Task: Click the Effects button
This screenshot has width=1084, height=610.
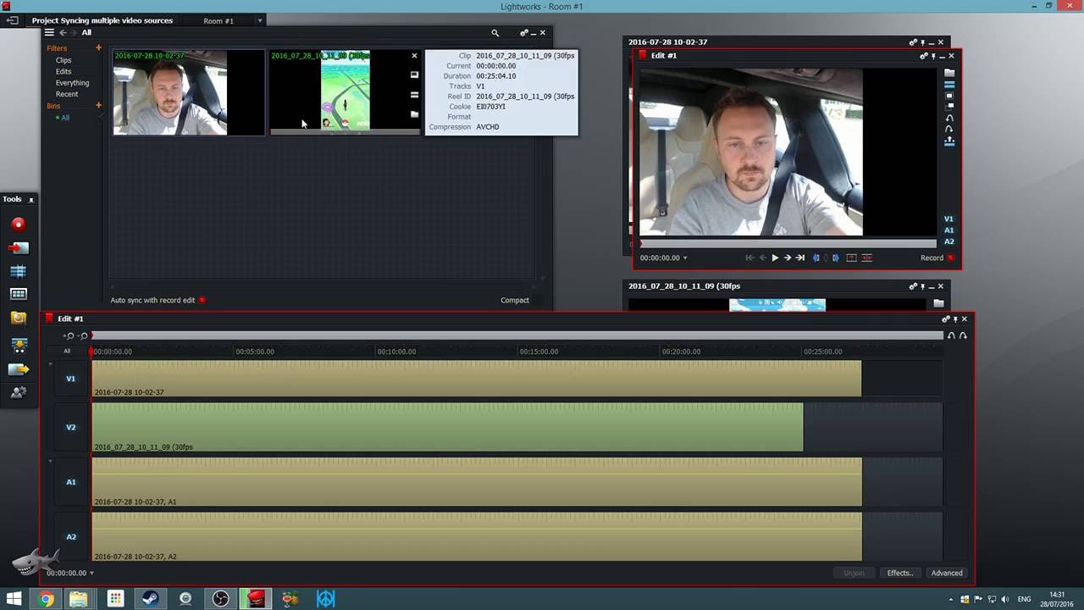Action: pos(899,573)
